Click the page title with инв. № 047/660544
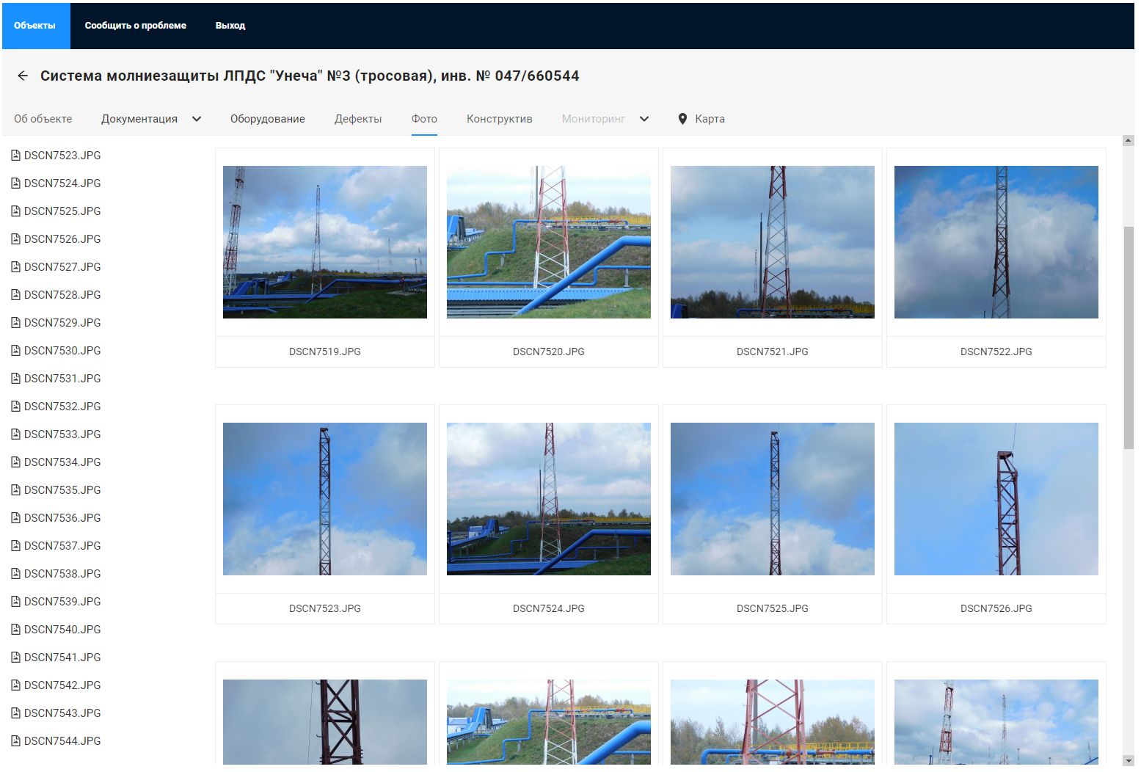The image size is (1141, 772). tap(310, 76)
